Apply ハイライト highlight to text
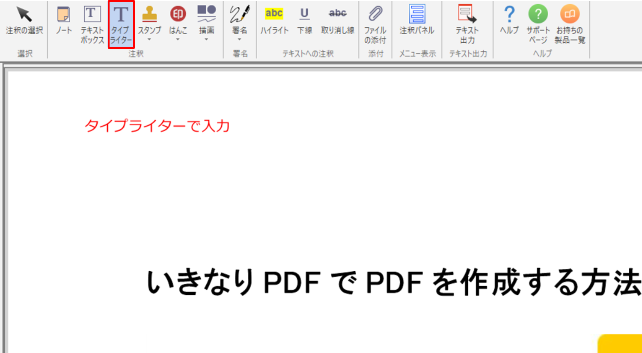 pyautogui.click(x=274, y=20)
